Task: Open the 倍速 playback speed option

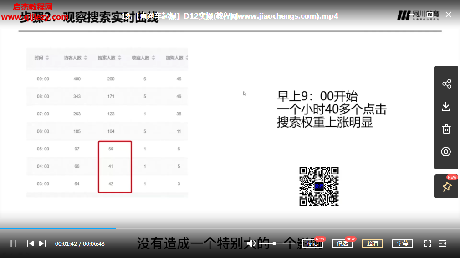Action: 342,243
